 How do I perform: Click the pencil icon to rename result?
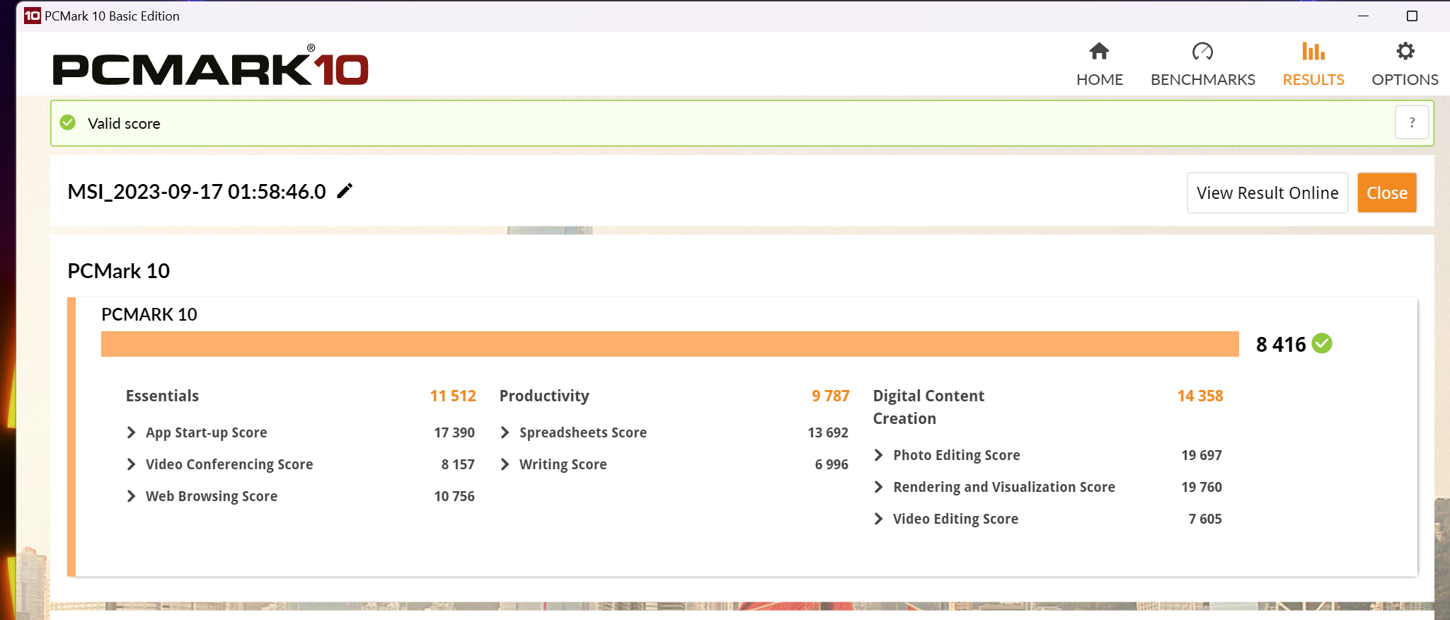[x=345, y=191]
